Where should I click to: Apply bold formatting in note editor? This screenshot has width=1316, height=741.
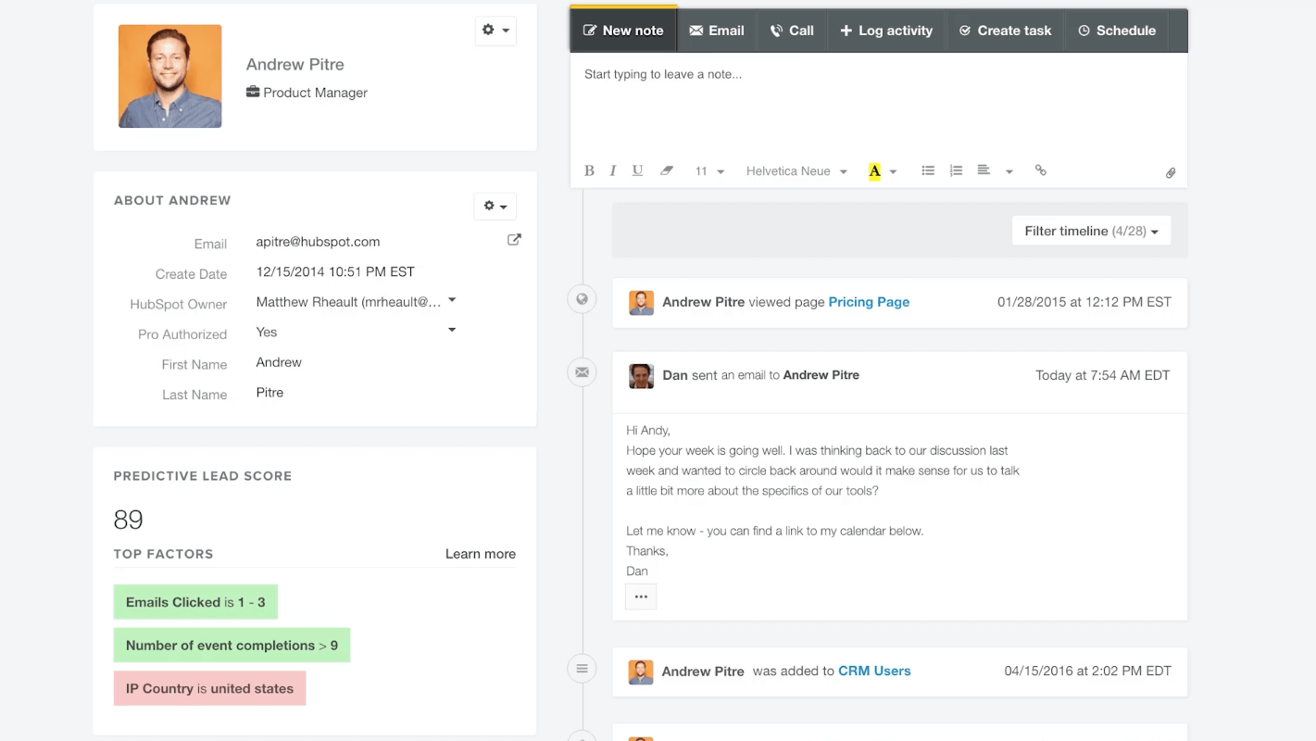tap(589, 170)
